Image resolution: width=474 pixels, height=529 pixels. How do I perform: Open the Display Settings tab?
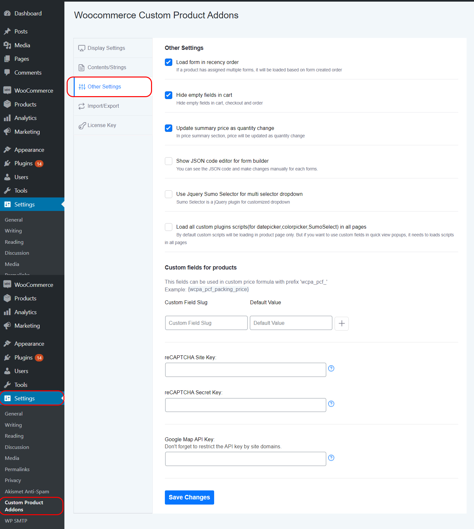113,48
